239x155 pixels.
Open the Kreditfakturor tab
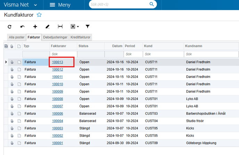coord(81,37)
